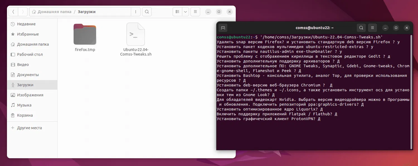Image resolution: width=418 pixels, height=166 pixels.
Task: Minimize the Files window
Action: [x=208, y=12]
